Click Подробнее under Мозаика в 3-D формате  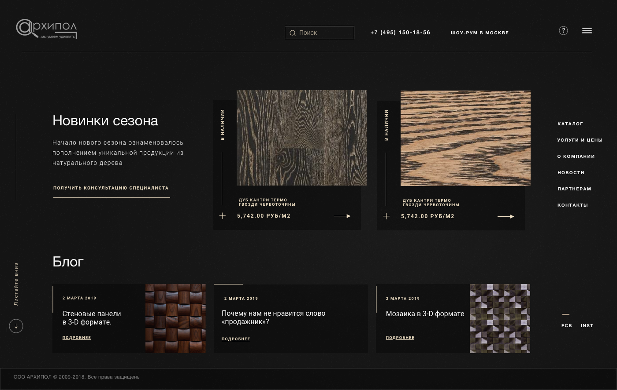pos(400,338)
